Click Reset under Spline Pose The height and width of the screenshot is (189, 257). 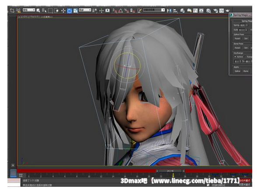[x=237, y=38]
